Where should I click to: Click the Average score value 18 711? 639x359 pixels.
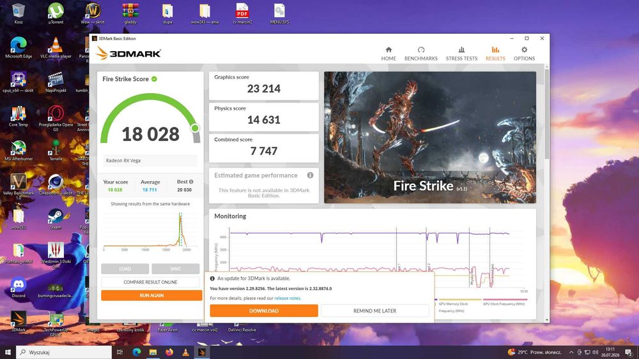pos(150,190)
